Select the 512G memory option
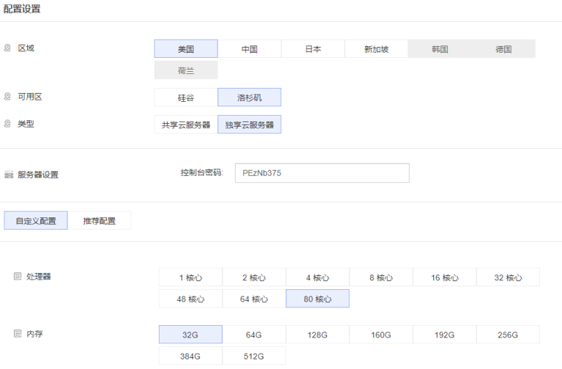Image resolution: width=562 pixels, height=369 pixels. (254, 356)
